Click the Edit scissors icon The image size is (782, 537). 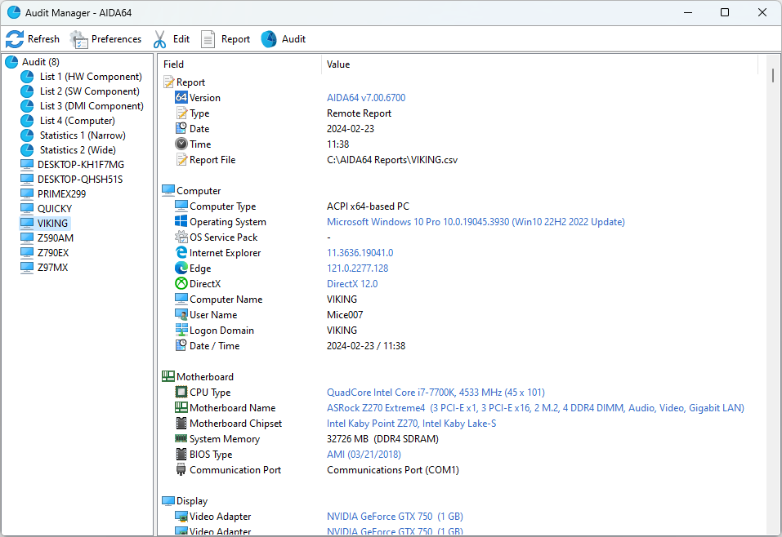[159, 39]
